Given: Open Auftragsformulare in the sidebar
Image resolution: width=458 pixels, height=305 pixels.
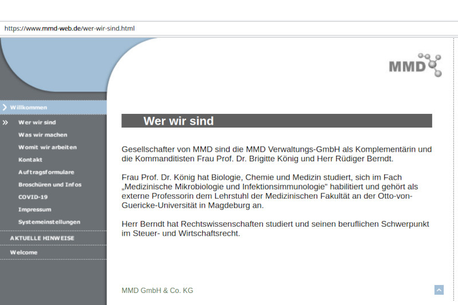Looking at the screenshot, I should pos(46,172).
